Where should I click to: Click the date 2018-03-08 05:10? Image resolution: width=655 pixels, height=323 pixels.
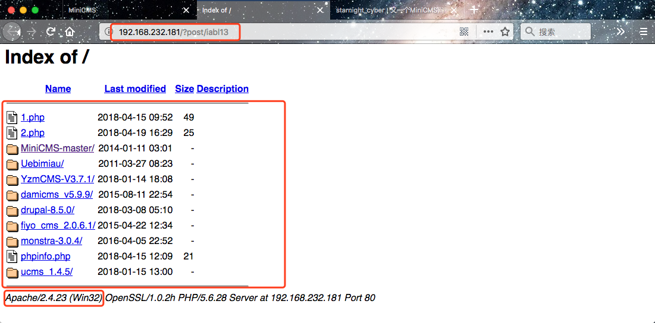point(135,210)
